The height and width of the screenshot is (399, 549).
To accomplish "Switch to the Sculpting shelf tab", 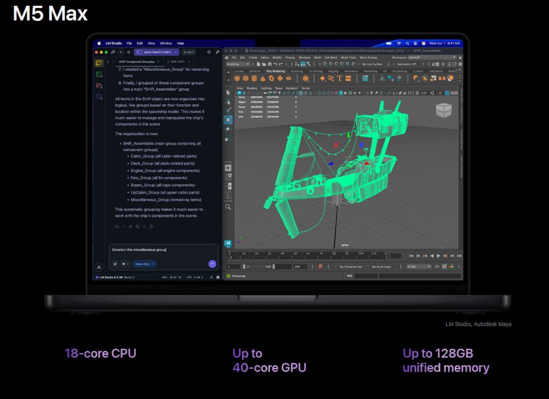I will click(296, 71).
